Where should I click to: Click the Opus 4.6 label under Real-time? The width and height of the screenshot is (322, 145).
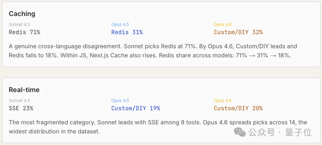223,101
